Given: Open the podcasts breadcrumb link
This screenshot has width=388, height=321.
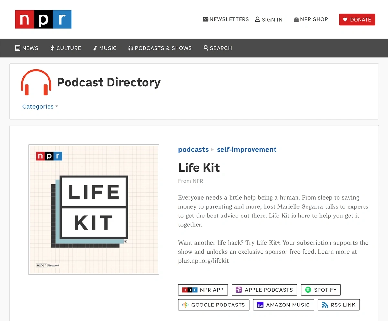Looking at the screenshot, I should pyautogui.click(x=193, y=149).
